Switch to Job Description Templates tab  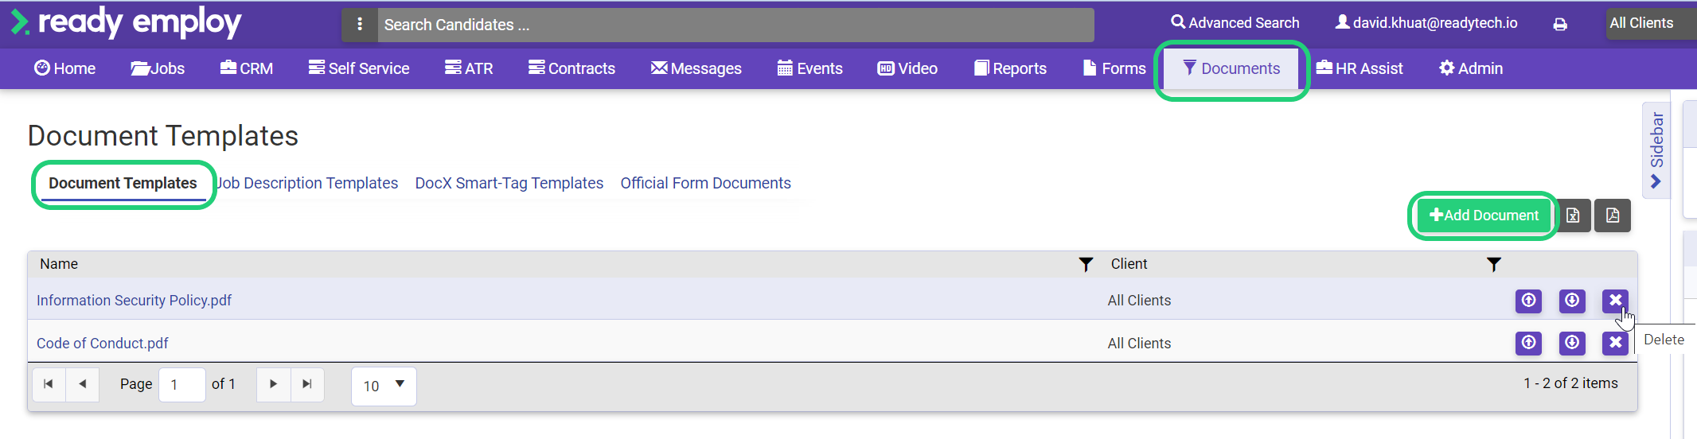307,184
